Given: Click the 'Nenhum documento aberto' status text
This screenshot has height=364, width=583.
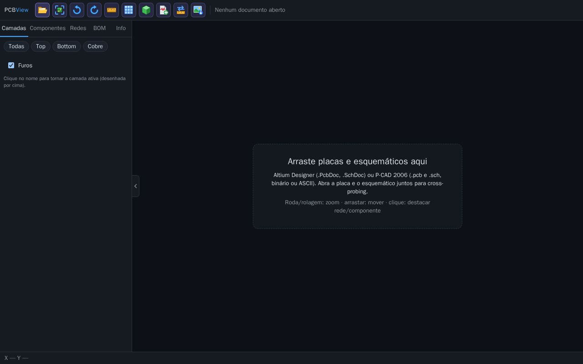Looking at the screenshot, I should pos(250,10).
